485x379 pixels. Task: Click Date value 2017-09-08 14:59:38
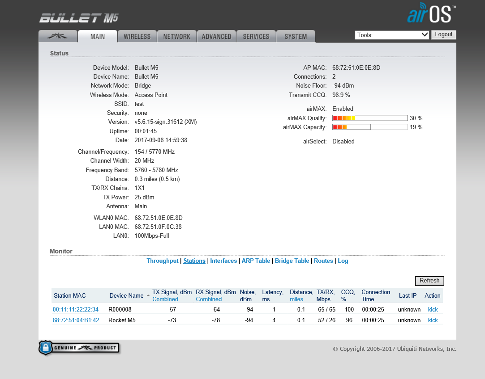click(x=161, y=140)
